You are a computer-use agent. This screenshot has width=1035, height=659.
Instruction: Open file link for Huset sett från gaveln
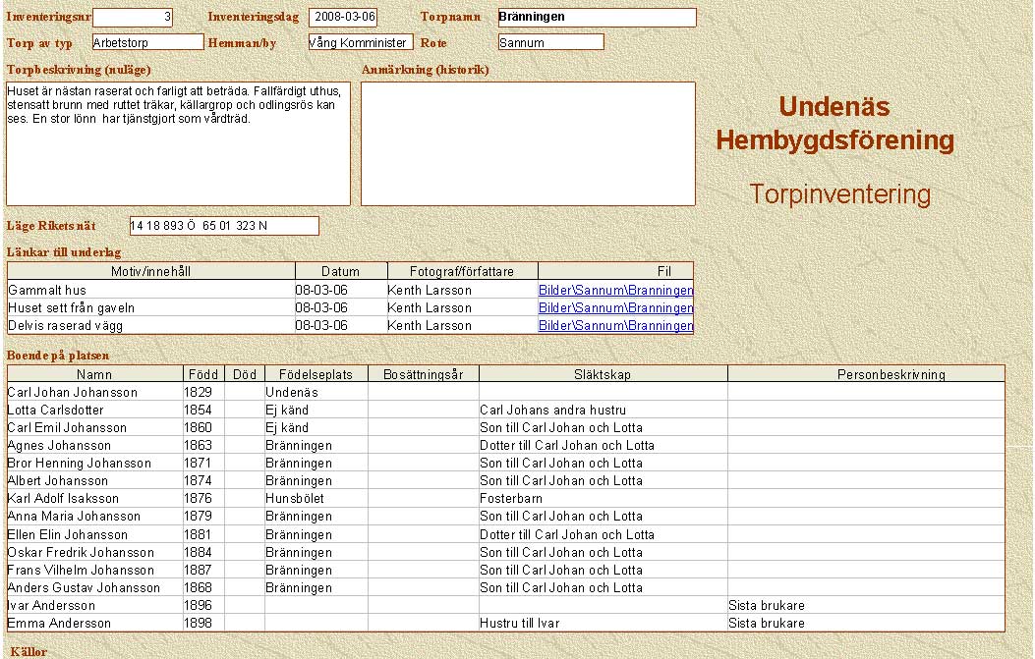[x=615, y=308]
